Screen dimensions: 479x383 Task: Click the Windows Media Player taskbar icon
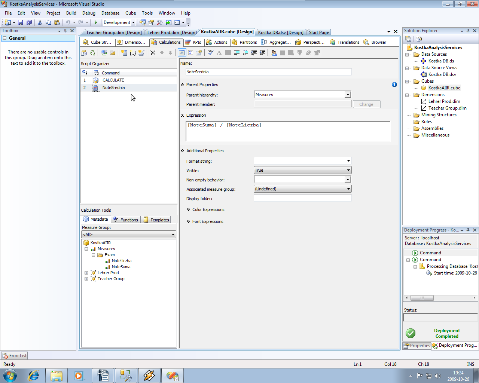(x=79, y=375)
